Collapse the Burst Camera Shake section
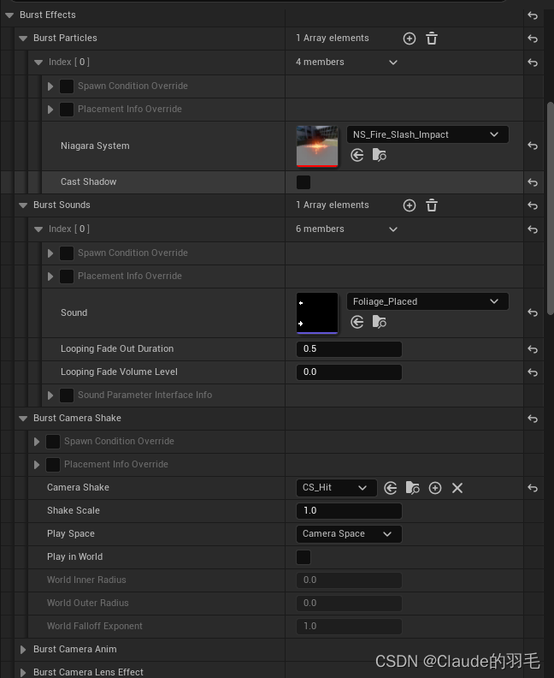Image resolution: width=554 pixels, height=678 pixels. tap(23, 419)
